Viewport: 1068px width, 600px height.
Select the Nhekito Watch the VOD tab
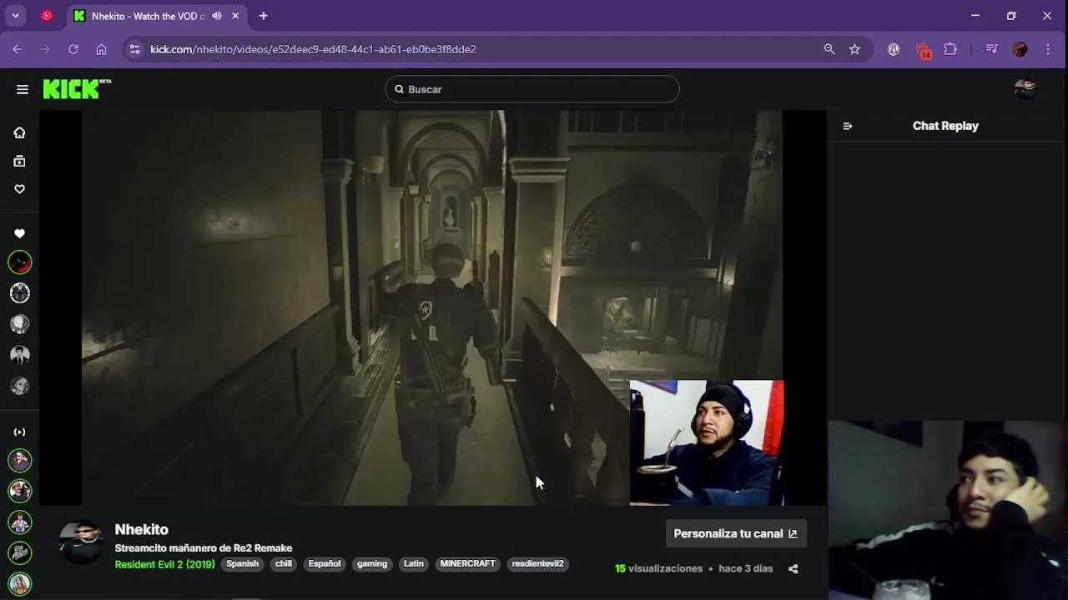(x=149, y=16)
